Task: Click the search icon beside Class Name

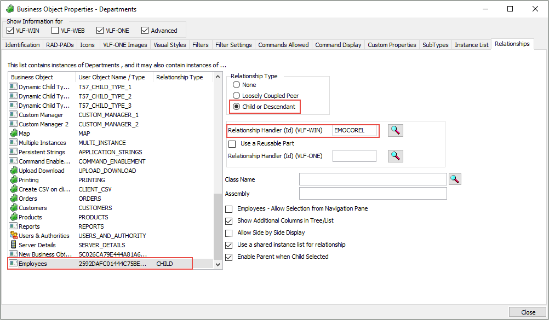Action: [x=455, y=179]
